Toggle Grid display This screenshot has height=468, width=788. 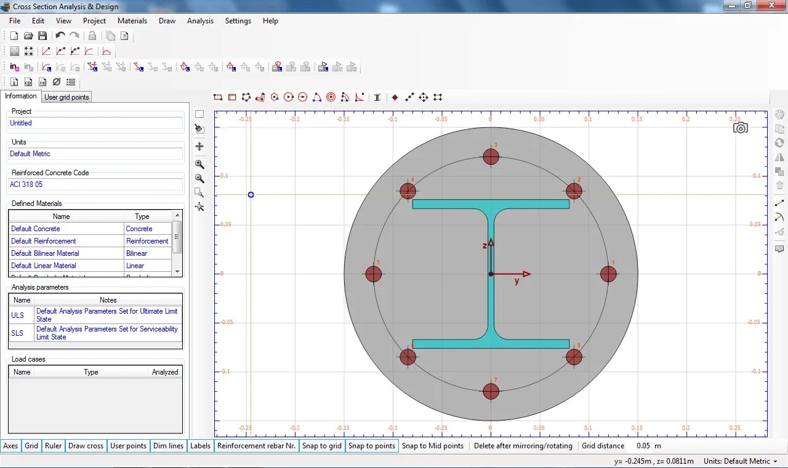coord(31,446)
